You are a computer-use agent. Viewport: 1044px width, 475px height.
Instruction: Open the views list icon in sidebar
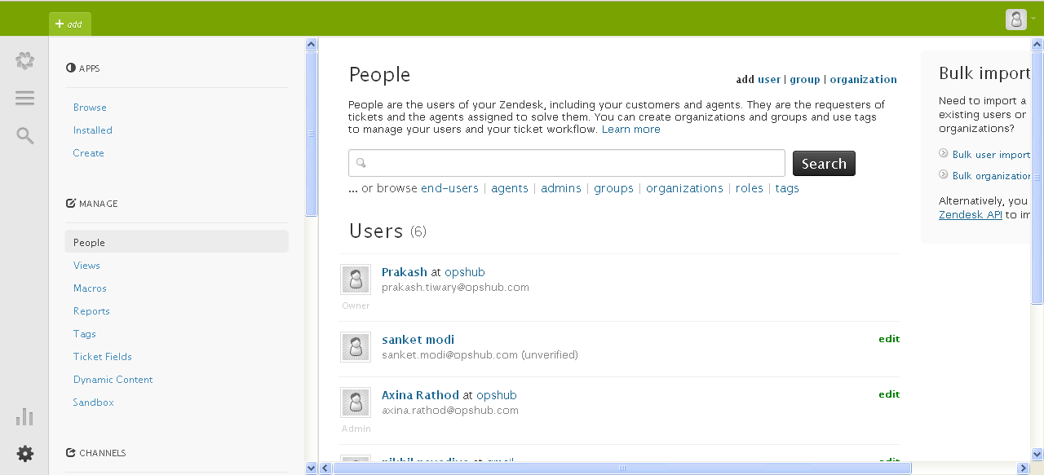(24, 99)
